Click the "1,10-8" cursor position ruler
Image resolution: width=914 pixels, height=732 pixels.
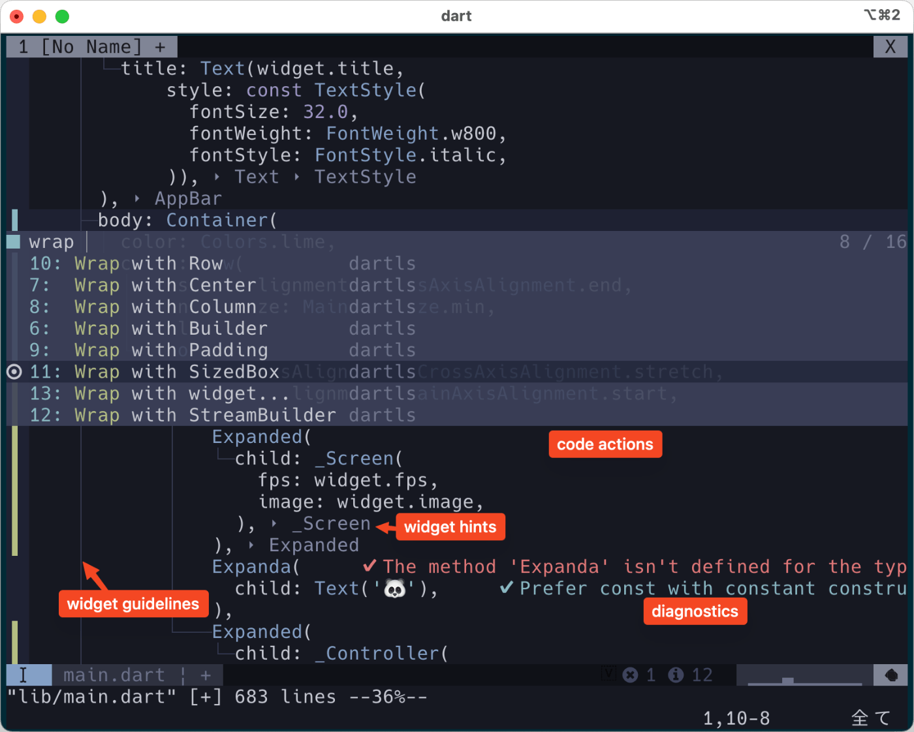click(736, 718)
